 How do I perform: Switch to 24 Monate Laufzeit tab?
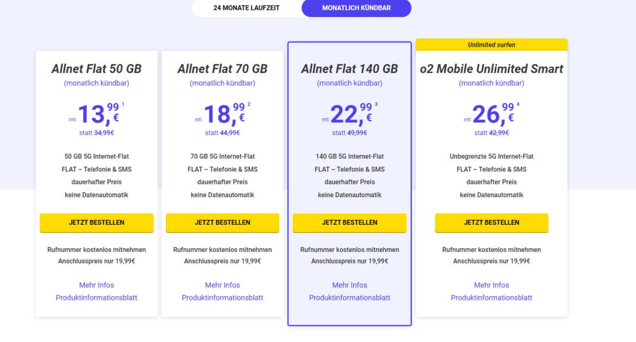[x=246, y=8]
